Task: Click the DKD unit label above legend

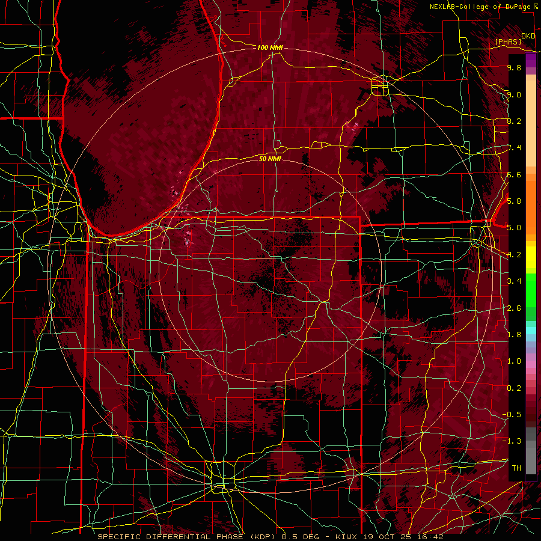Action: pyautogui.click(x=528, y=35)
